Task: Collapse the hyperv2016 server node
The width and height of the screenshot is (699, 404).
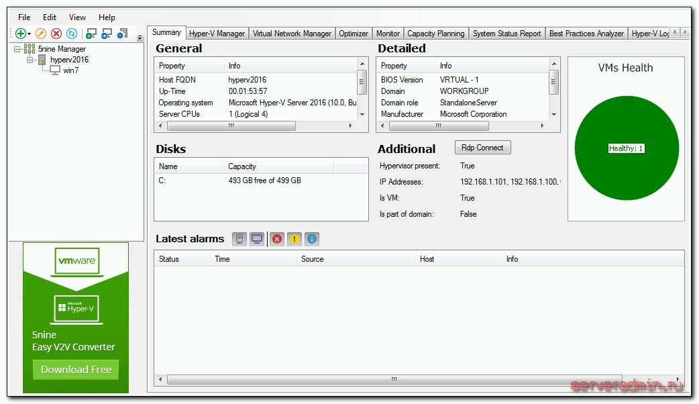Action: coord(30,60)
